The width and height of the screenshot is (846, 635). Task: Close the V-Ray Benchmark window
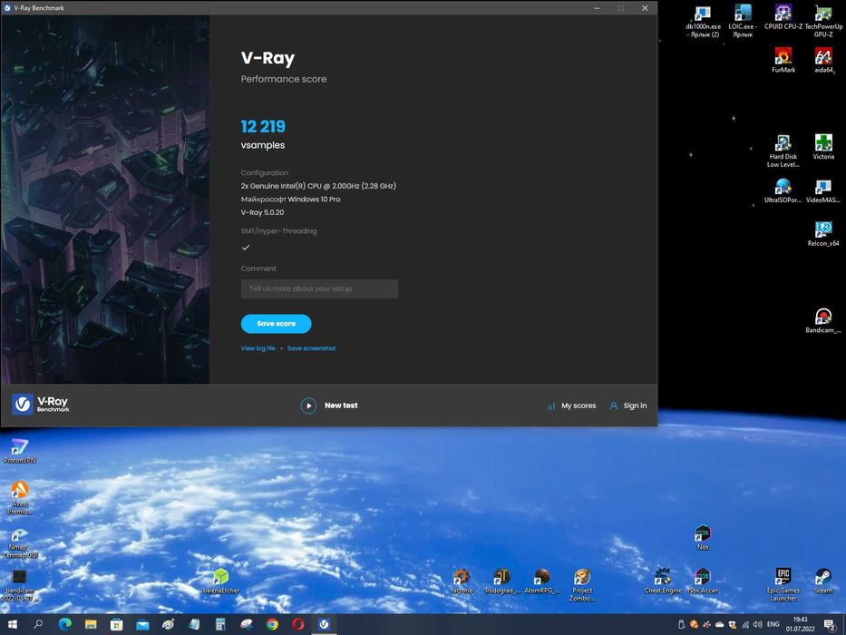[645, 8]
